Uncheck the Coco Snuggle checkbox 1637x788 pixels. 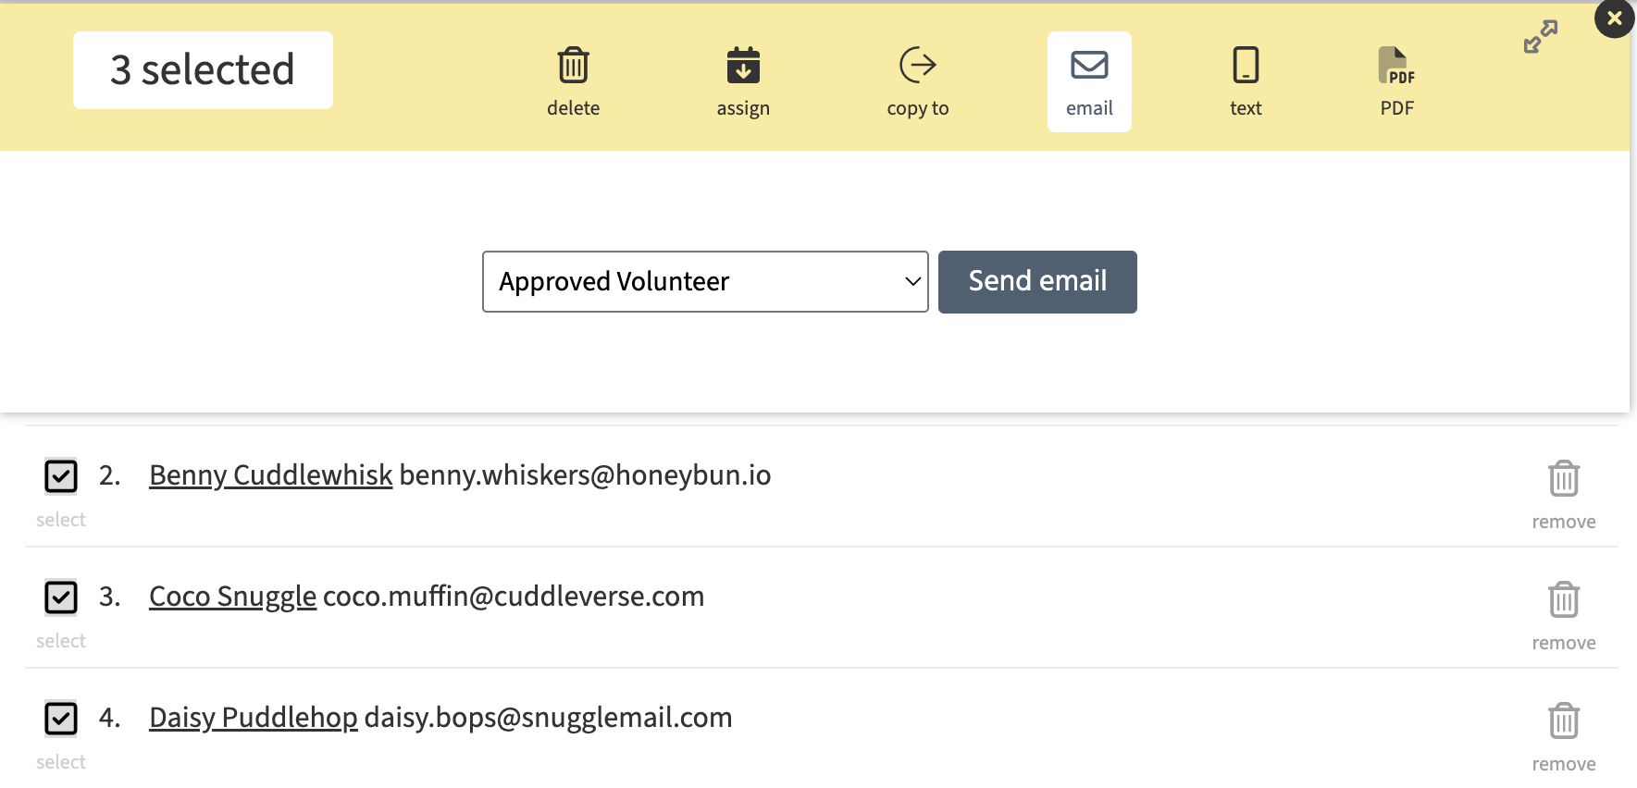61,597
